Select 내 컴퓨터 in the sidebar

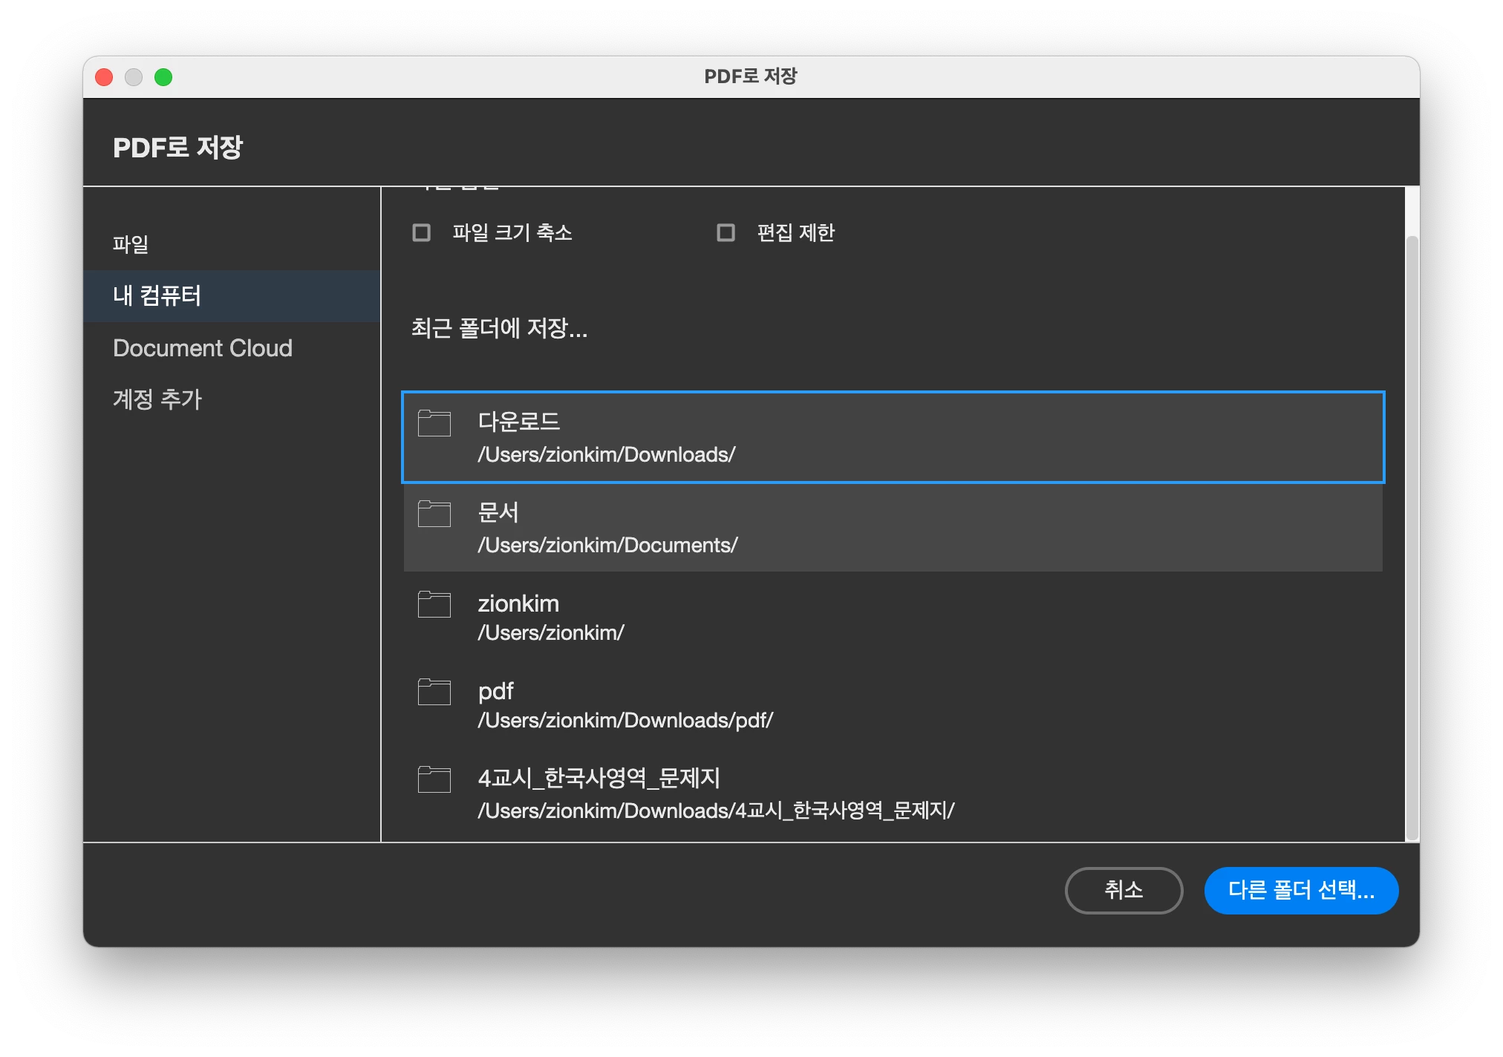tap(157, 296)
